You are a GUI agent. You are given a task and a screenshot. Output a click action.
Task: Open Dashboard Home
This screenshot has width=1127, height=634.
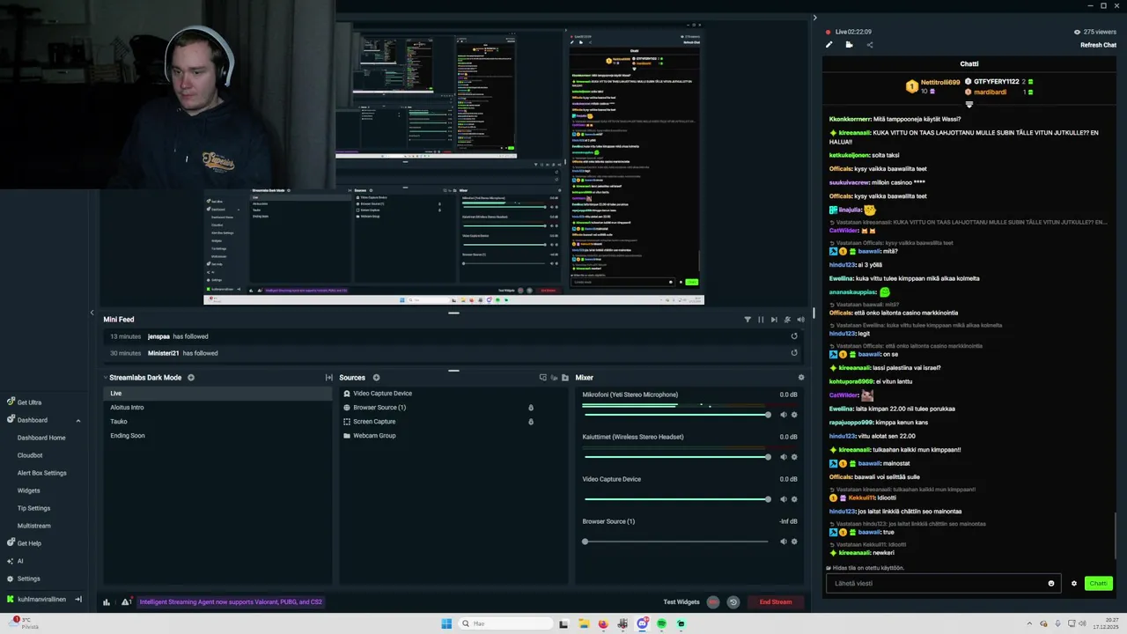coord(41,438)
